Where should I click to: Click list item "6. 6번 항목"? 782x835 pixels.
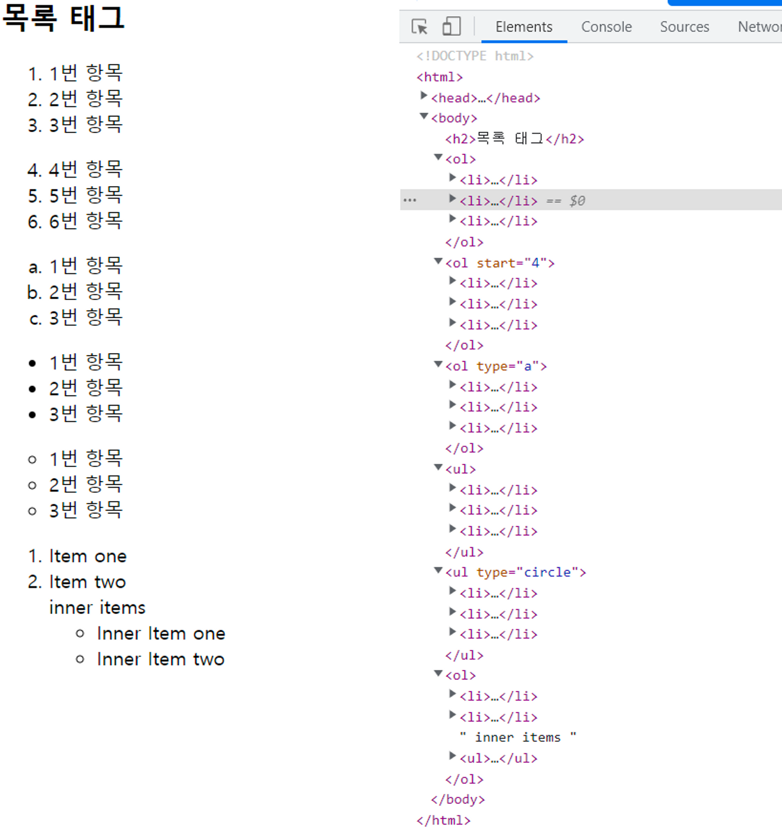click(x=74, y=221)
